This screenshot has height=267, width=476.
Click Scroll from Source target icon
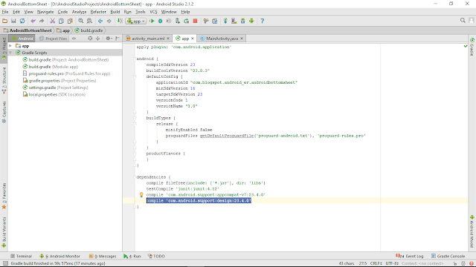[90, 39]
